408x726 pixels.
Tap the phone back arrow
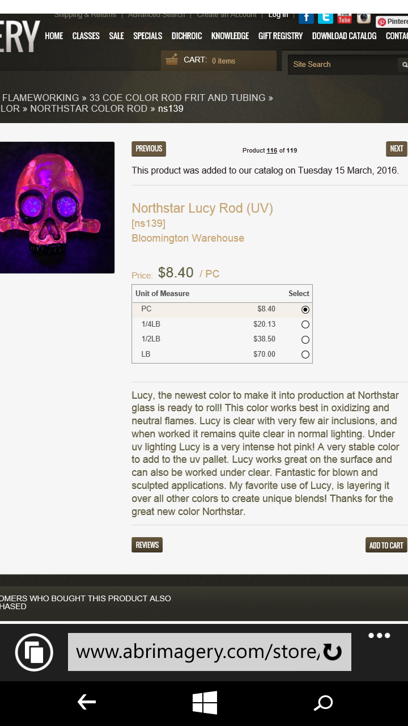(x=86, y=703)
